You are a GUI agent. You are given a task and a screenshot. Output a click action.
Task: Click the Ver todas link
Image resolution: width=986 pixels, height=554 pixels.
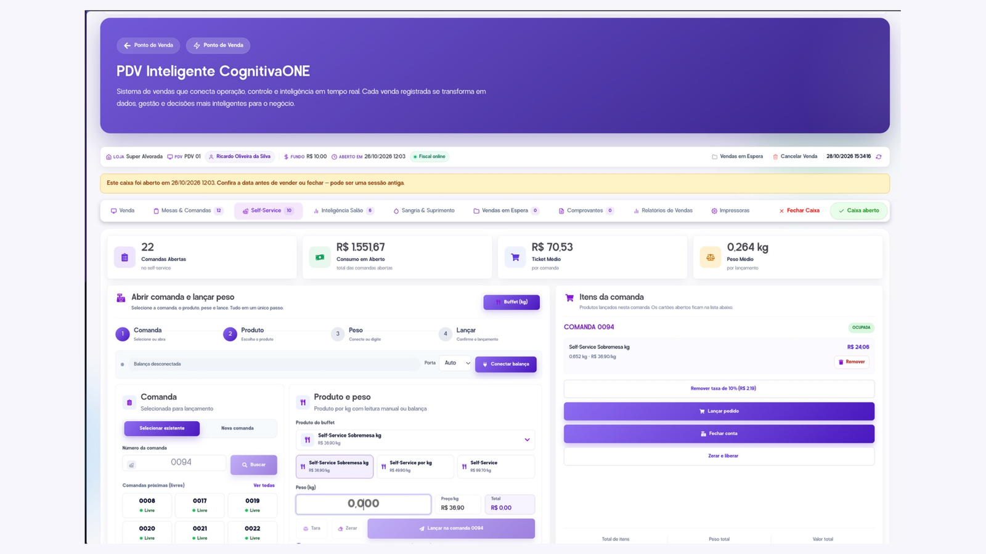(x=264, y=486)
